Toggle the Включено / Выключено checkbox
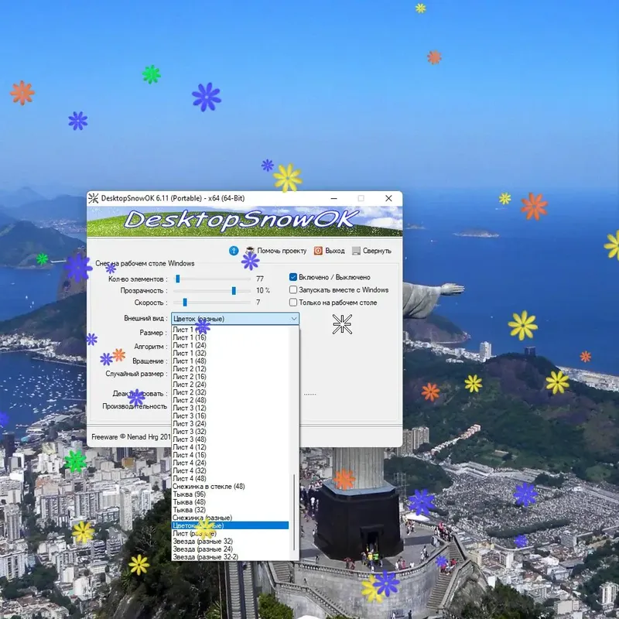The image size is (619, 619). coord(293,277)
